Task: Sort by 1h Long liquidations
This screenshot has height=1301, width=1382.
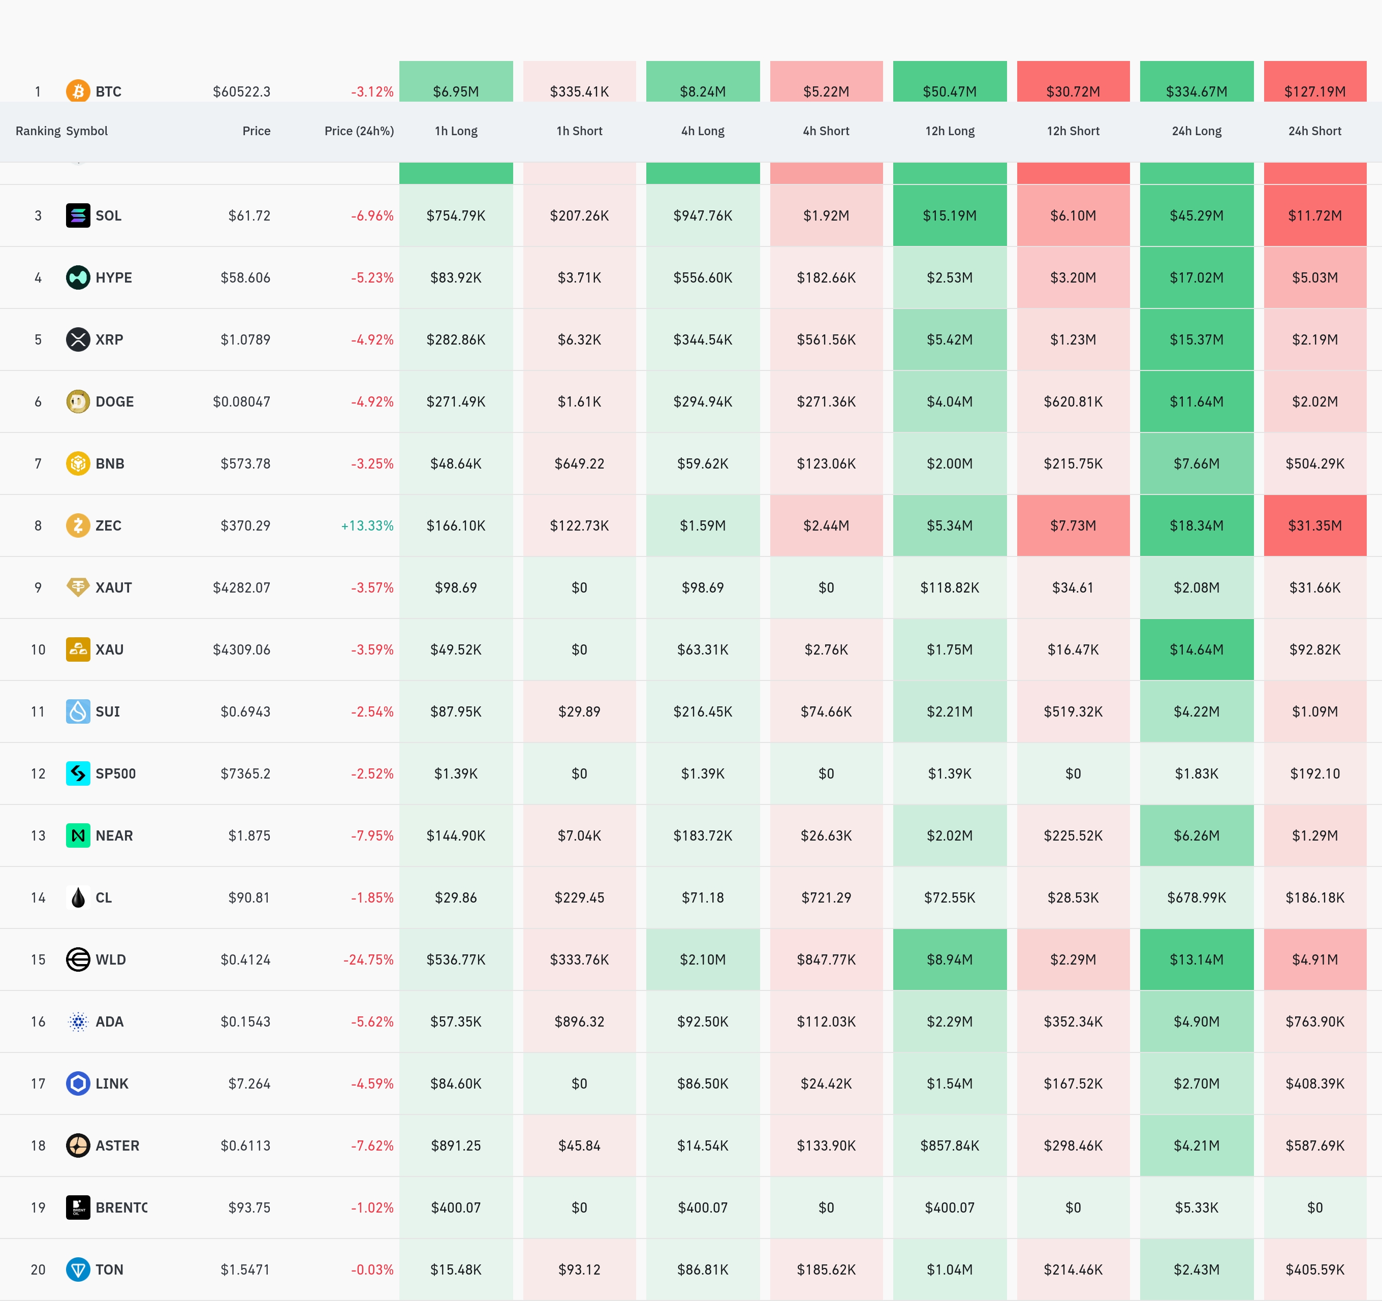Action: point(456,131)
